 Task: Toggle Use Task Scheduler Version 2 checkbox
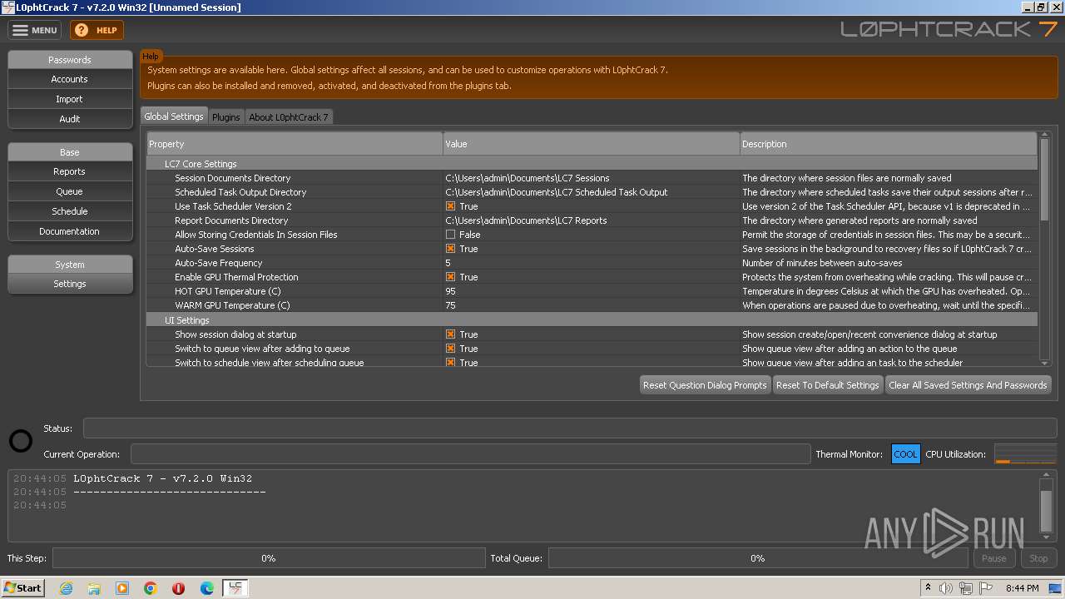pos(450,206)
